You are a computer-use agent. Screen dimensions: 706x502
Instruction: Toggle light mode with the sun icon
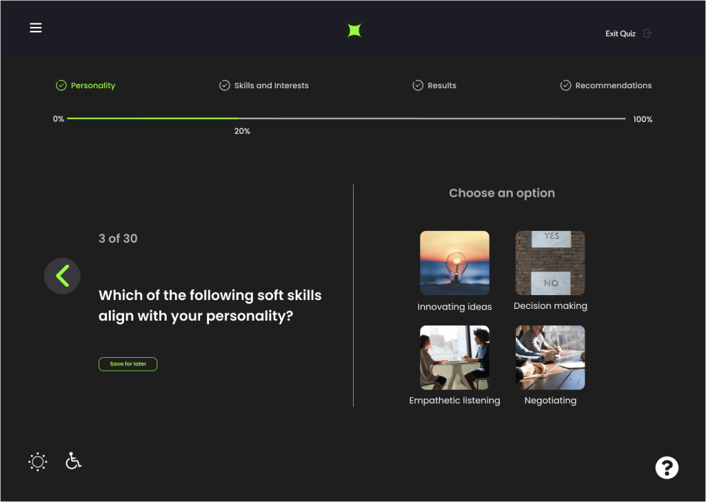pos(38,461)
